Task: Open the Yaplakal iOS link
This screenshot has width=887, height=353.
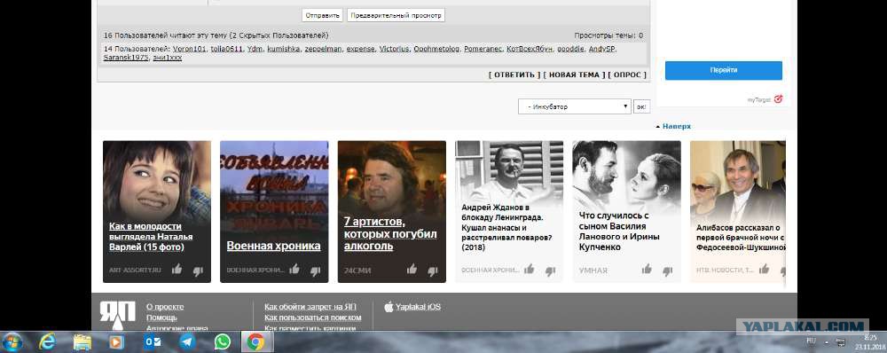Action: click(x=418, y=307)
